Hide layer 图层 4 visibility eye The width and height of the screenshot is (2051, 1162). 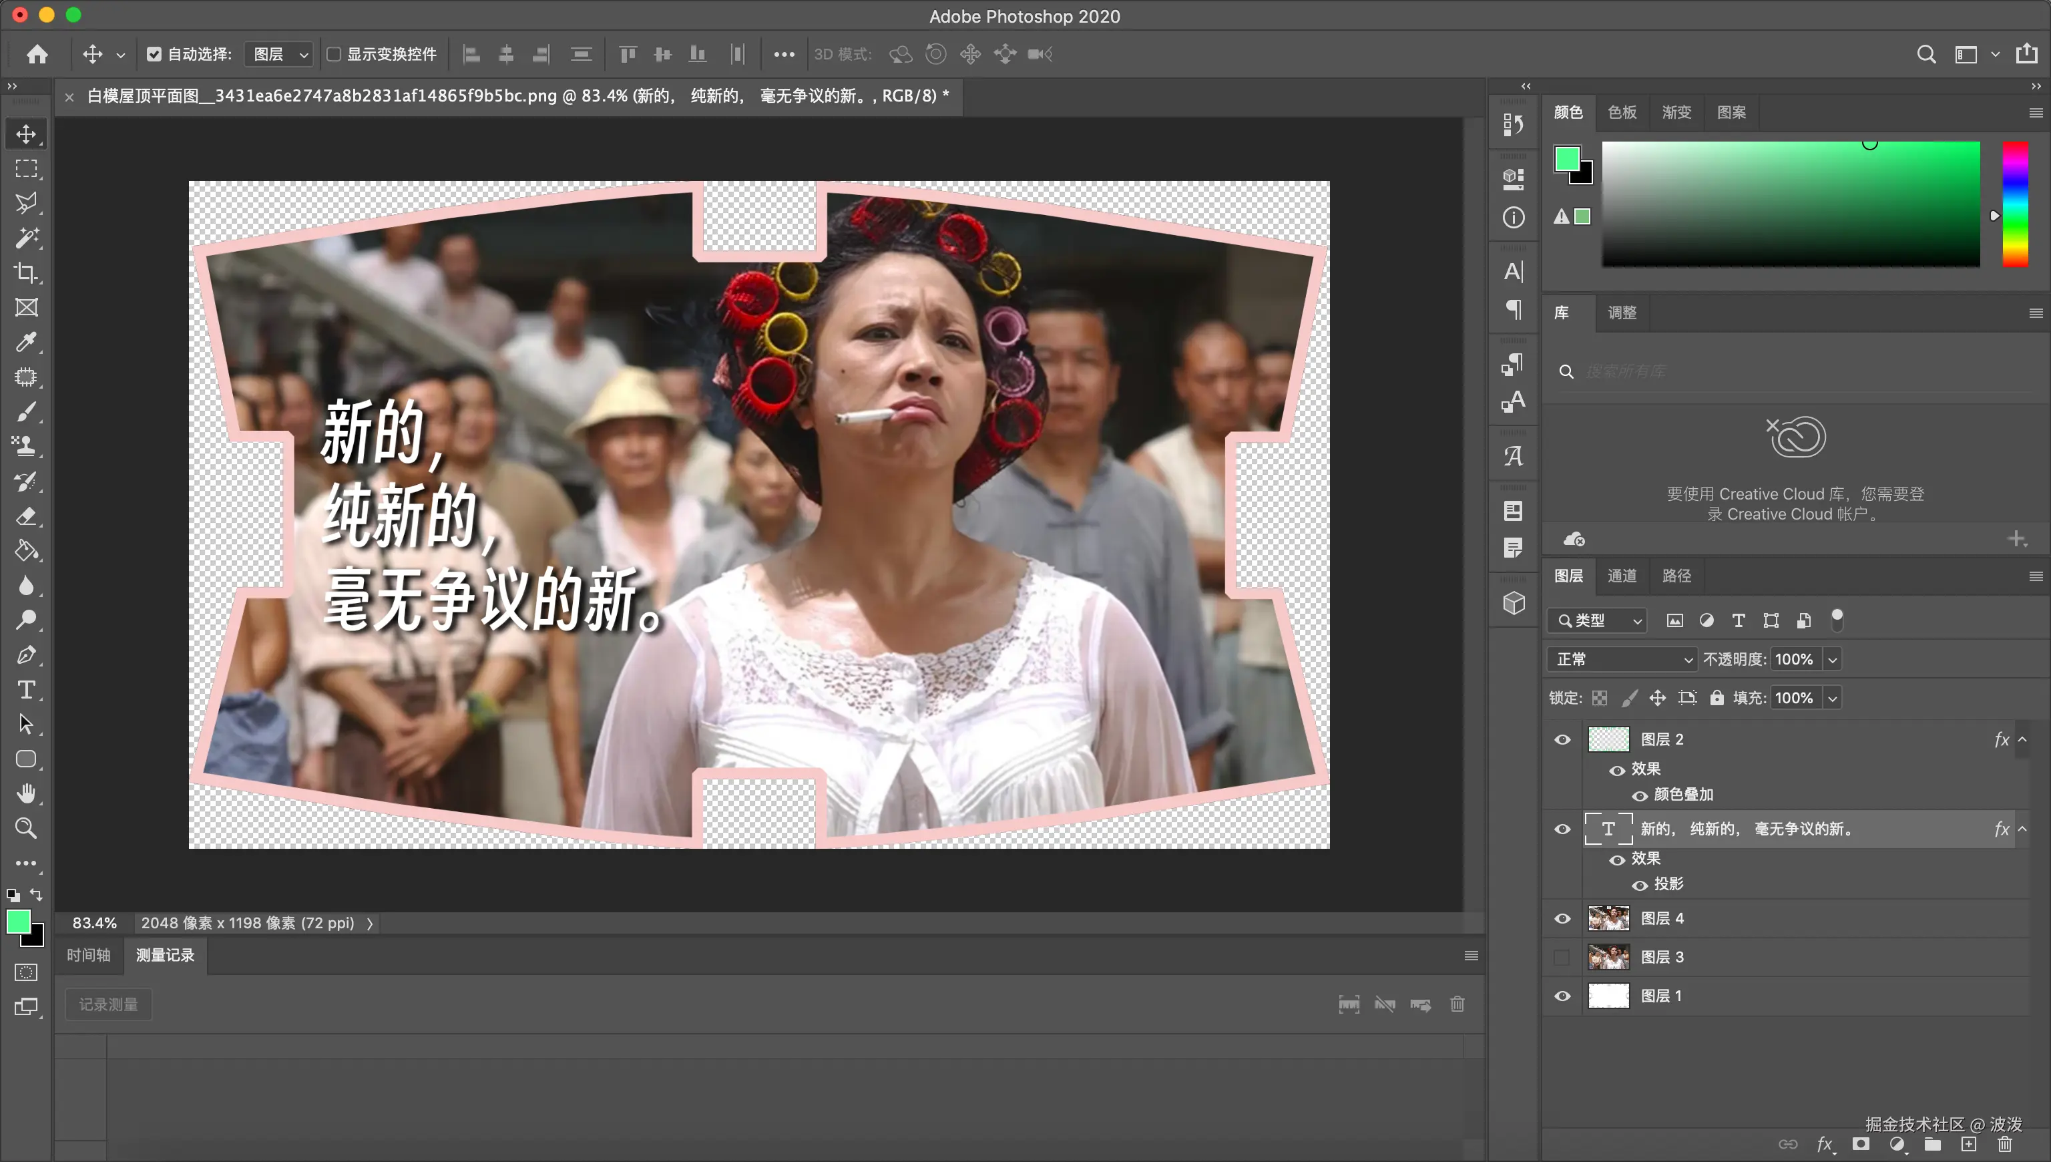pyautogui.click(x=1562, y=919)
